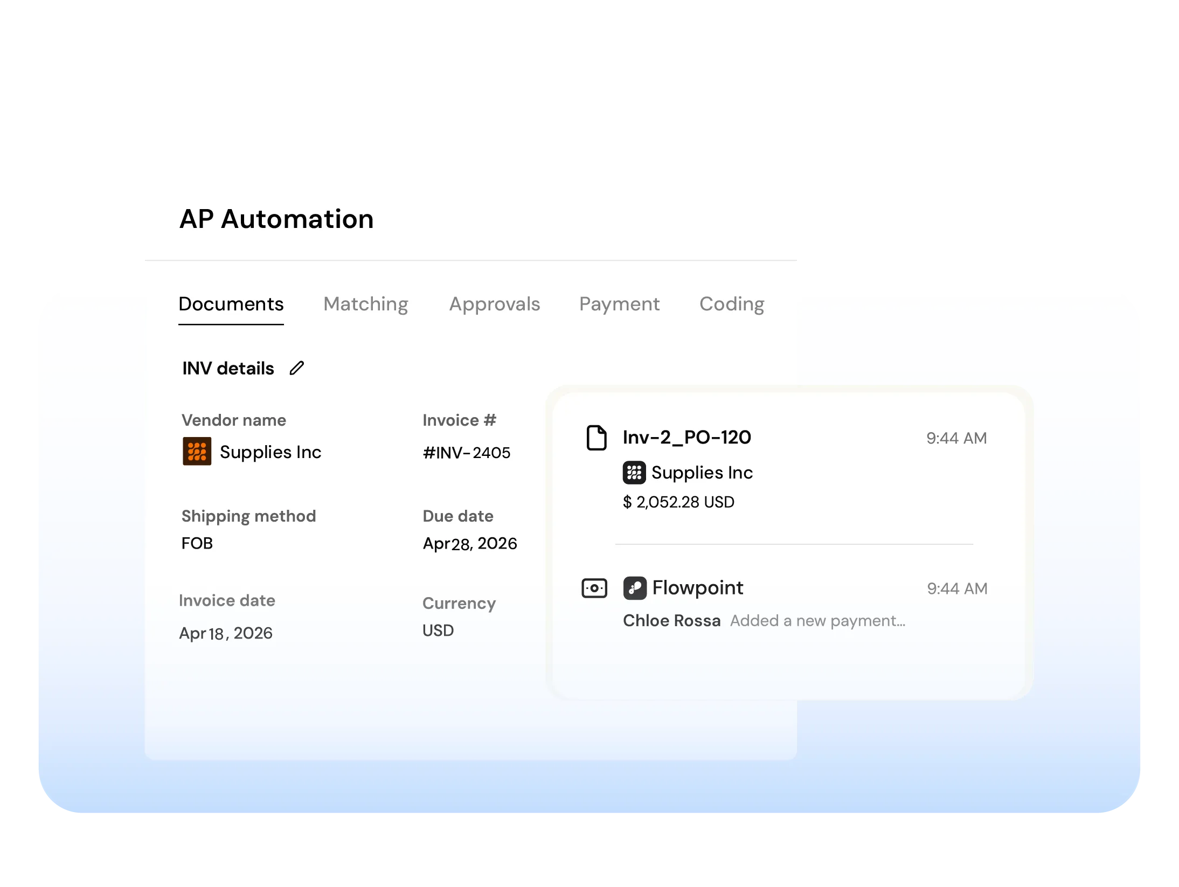Image resolution: width=1179 pixels, height=887 pixels.
Task: Go to the Approvals tab
Action: point(494,304)
